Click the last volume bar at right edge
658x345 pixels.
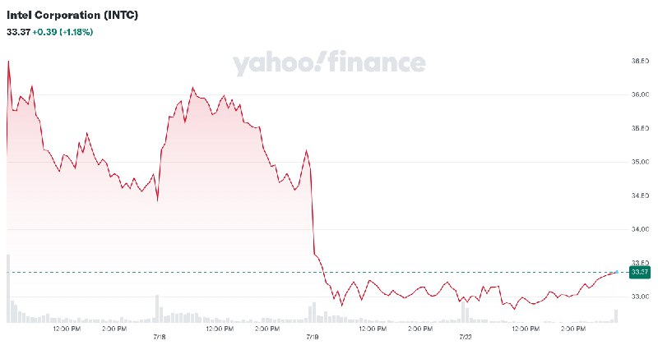[616, 315]
